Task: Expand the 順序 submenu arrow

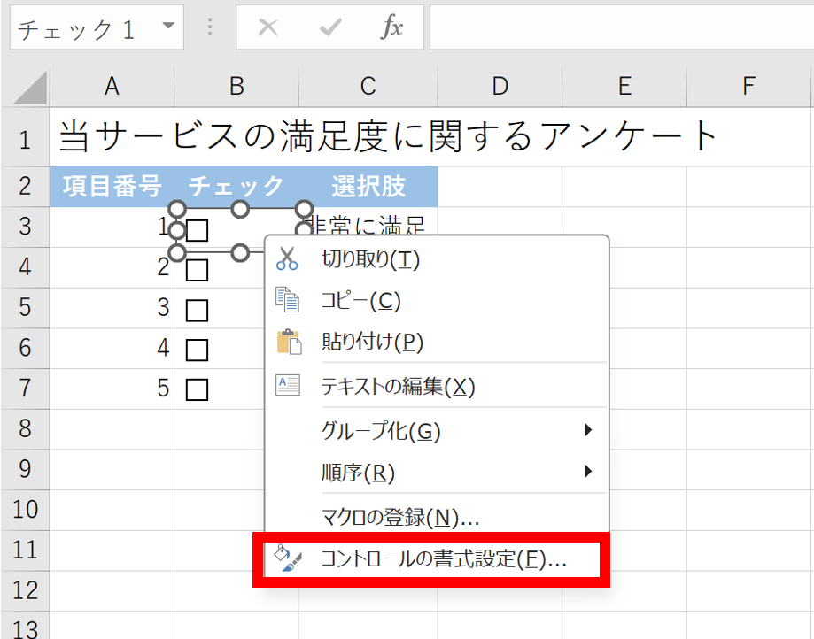Action: tap(588, 473)
